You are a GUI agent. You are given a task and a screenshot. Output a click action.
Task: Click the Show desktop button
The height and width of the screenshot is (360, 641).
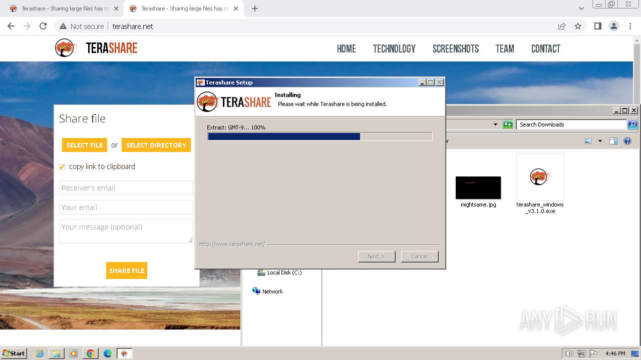(635, 353)
